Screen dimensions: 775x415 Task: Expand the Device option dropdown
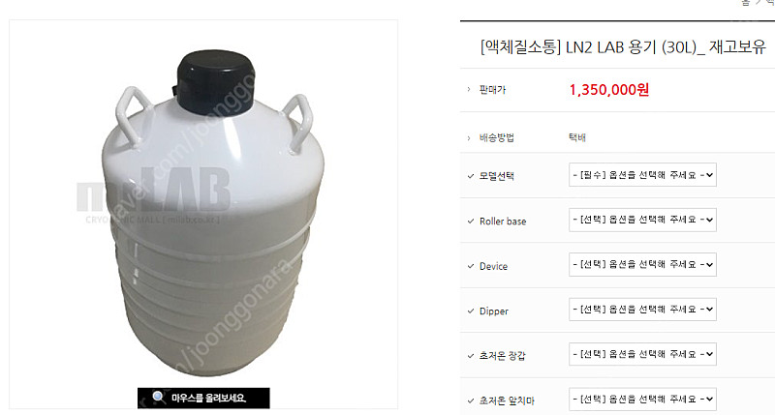(x=642, y=264)
